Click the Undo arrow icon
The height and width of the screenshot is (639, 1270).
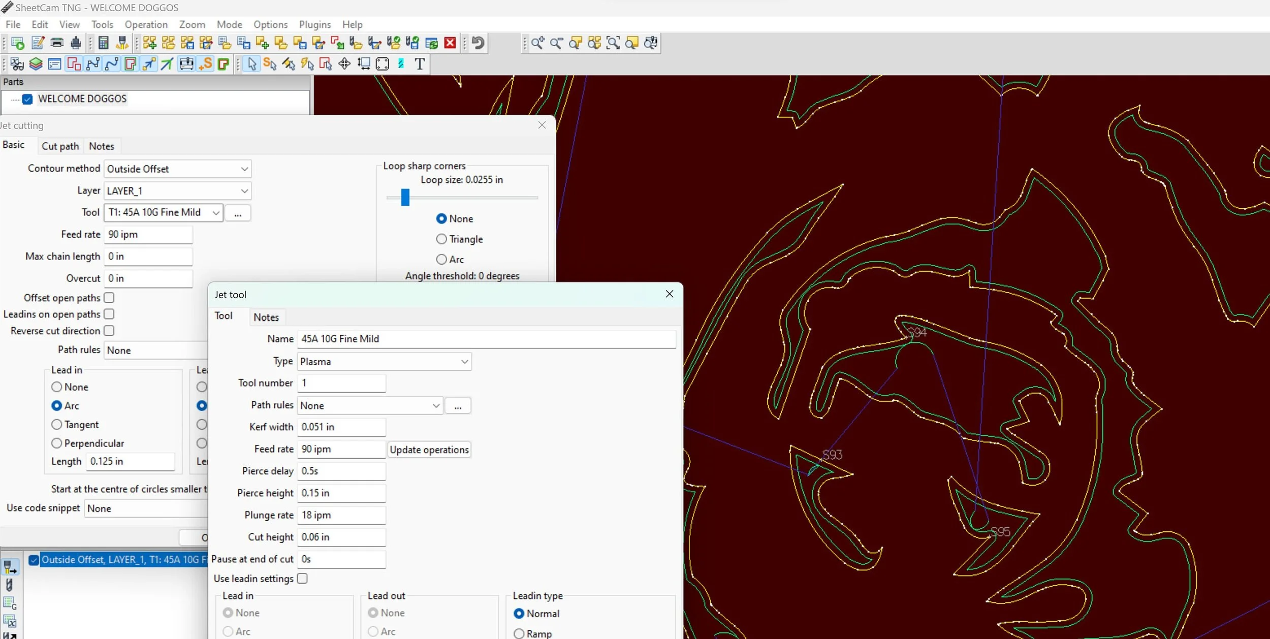478,43
